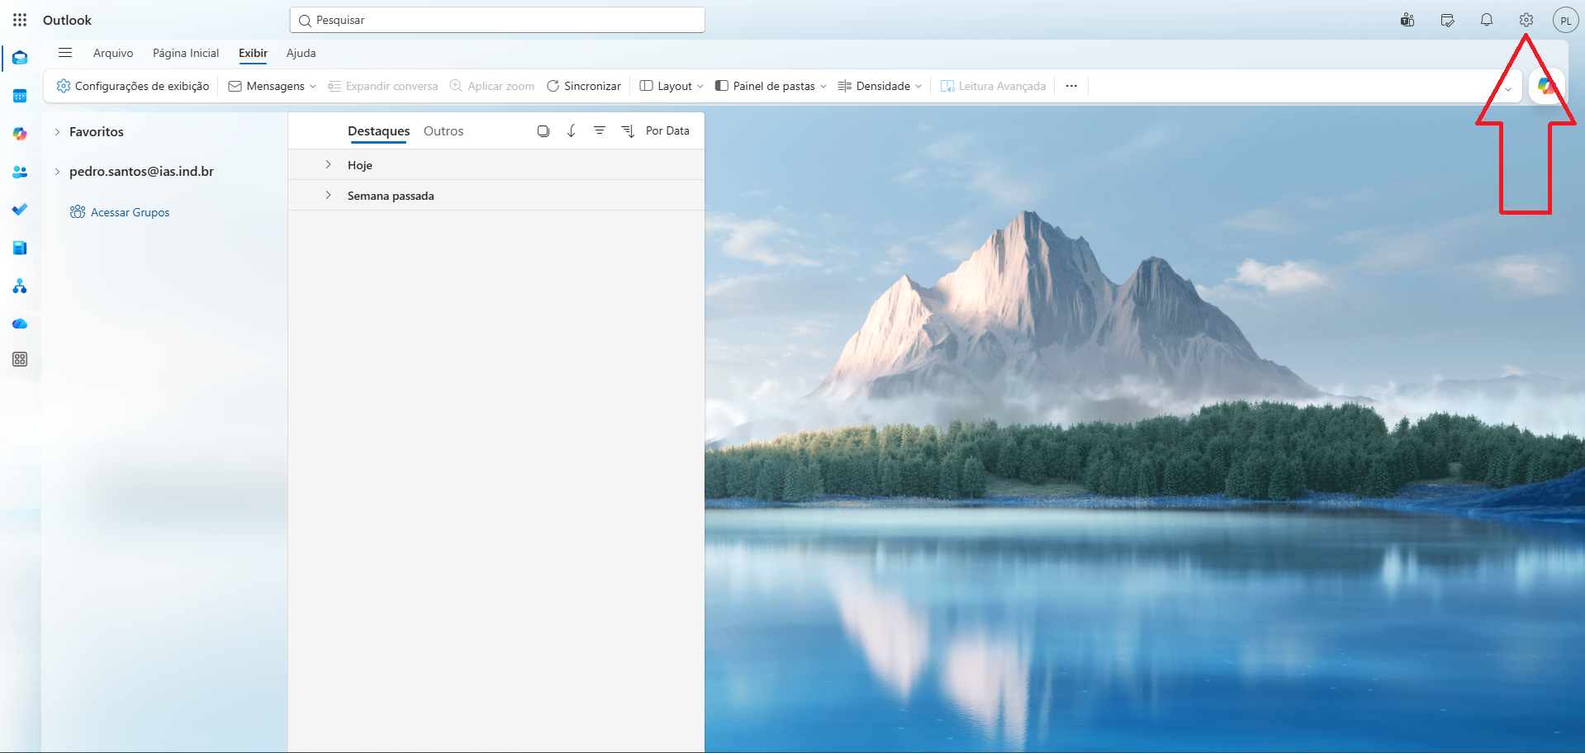Expand the Semana passada message group
This screenshot has height=753, width=1585.
(x=328, y=195)
